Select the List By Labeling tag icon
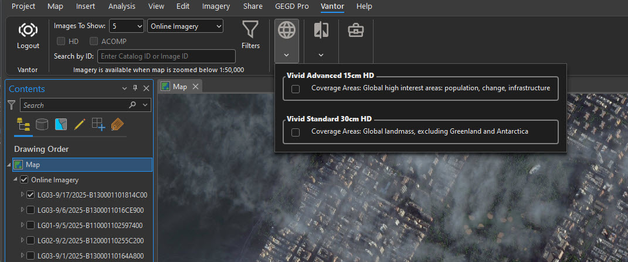The width and height of the screenshot is (628, 262). 117,124
